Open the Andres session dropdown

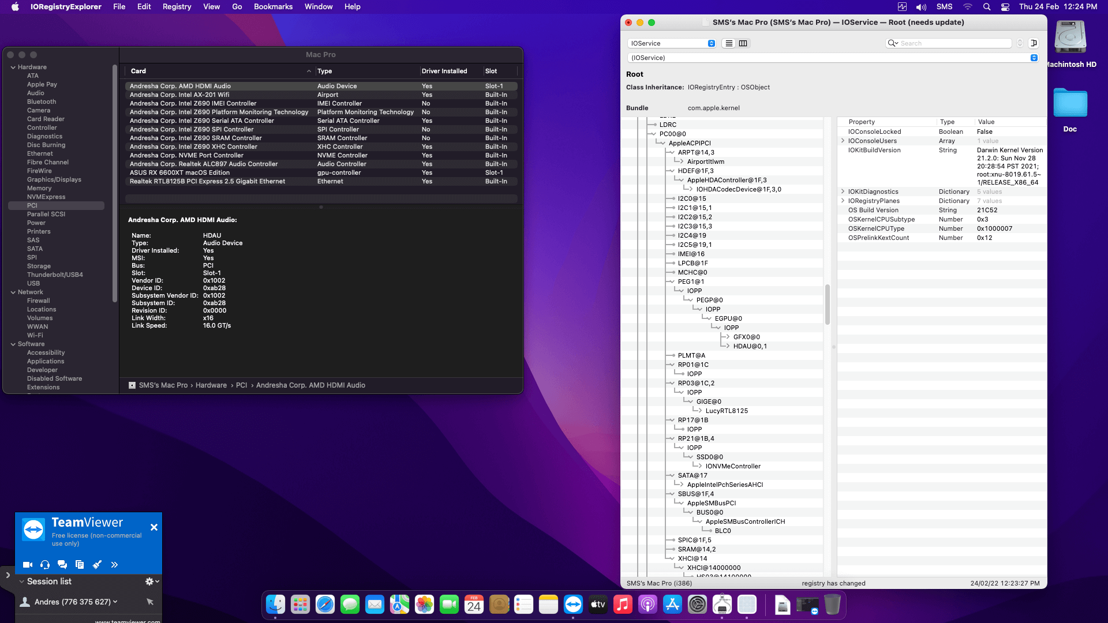(115, 602)
